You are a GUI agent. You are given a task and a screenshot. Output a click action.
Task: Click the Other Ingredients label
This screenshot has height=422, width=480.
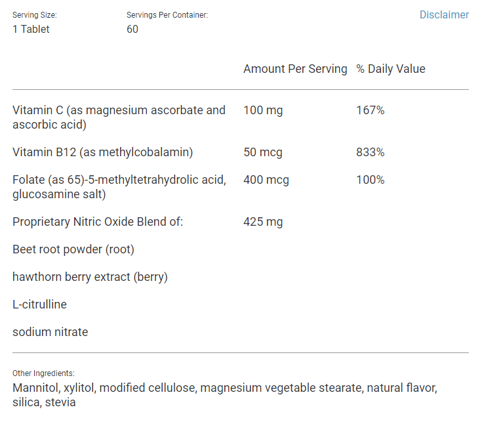click(x=43, y=373)
